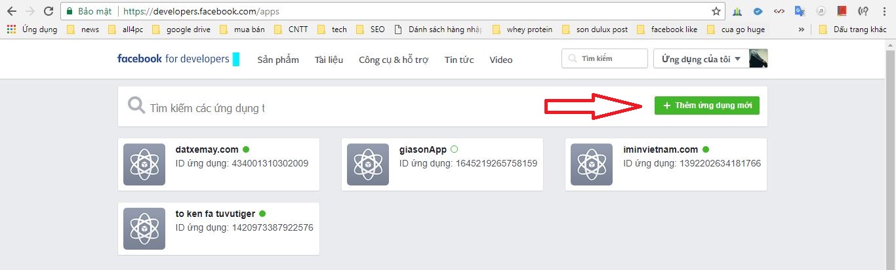
Task: Open the Ứng dụng apps grid shortcut
Action: (x=32, y=29)
